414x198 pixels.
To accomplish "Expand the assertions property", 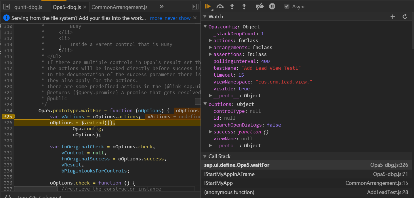I will pos(210,54).
